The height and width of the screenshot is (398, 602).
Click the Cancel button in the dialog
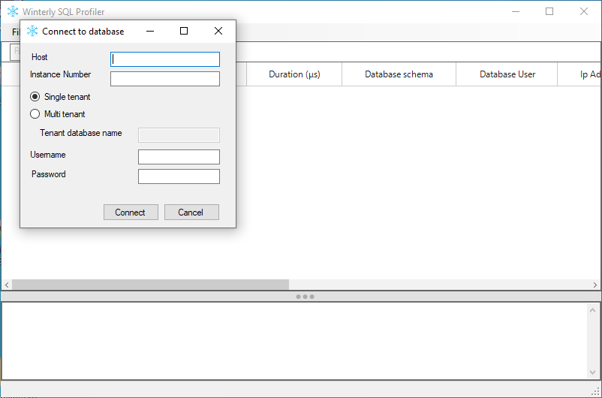pos(191,212)
